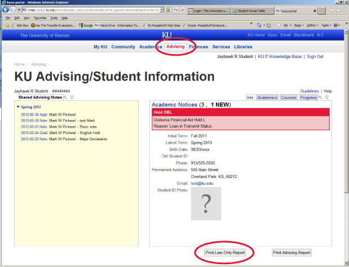Viewport: 349px width, 267px height.
Task: Click the command bar Print icon
Action: coord(286,25)
